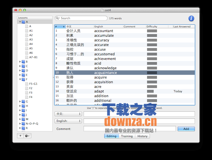Open the 中文 language dropdown
This screenshot has height=160, width=212.
[x=68, y=114]
